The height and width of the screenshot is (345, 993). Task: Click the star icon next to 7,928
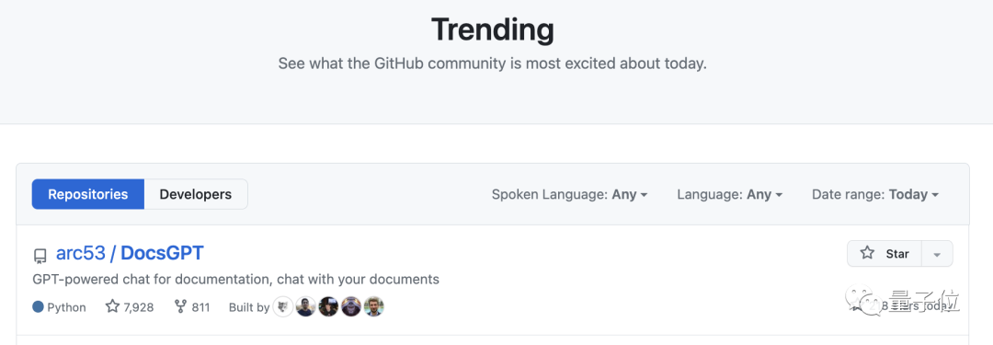coord(112,307)
